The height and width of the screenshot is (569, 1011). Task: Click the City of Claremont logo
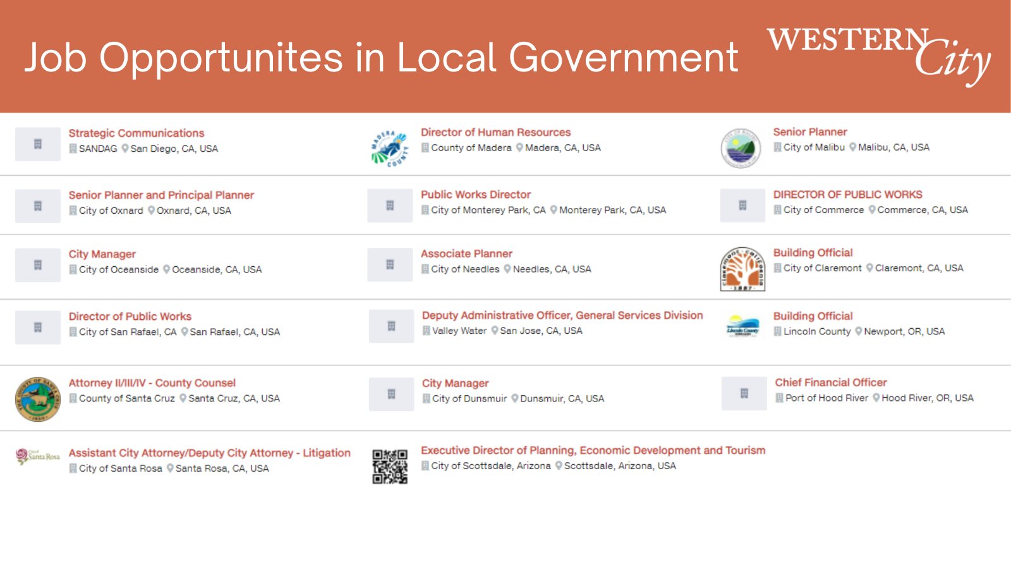coord(742,269)
